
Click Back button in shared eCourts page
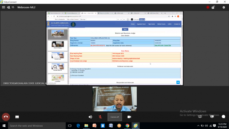[125, 29]
